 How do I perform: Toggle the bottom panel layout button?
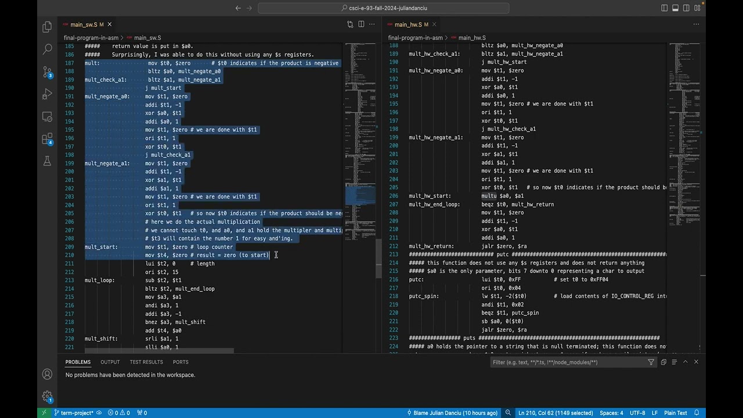pos(676,8)
